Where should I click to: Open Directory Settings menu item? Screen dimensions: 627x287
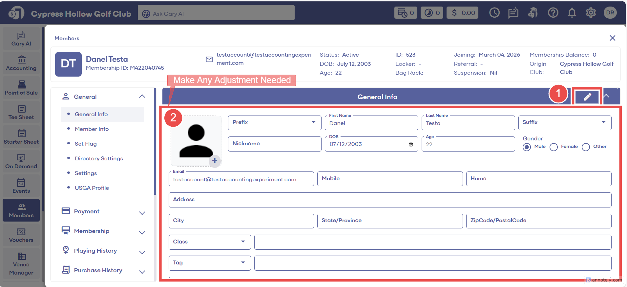click(99, 158)
